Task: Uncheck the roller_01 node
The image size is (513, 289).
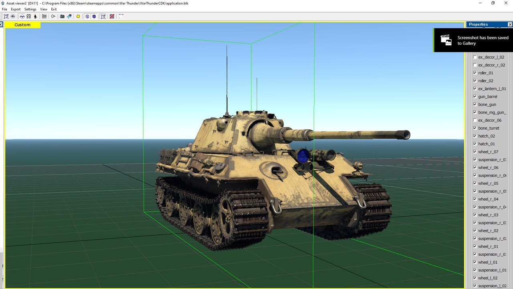Action: coord(475,73)
